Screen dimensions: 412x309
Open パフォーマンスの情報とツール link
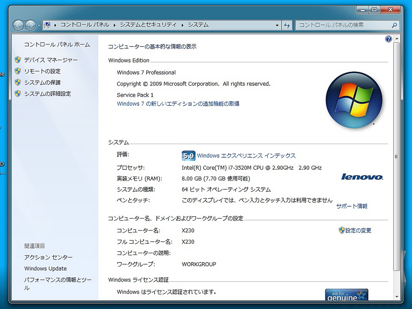point(58,284)
